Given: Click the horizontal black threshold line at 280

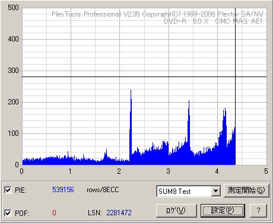Looking at the screenshot, I should pos(144,77).
